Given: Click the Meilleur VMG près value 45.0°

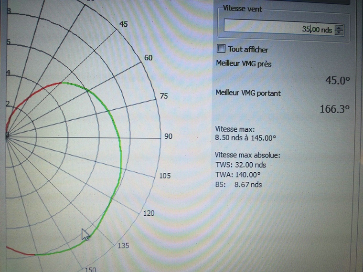Looking at the screenshot, I should (338, 81).
